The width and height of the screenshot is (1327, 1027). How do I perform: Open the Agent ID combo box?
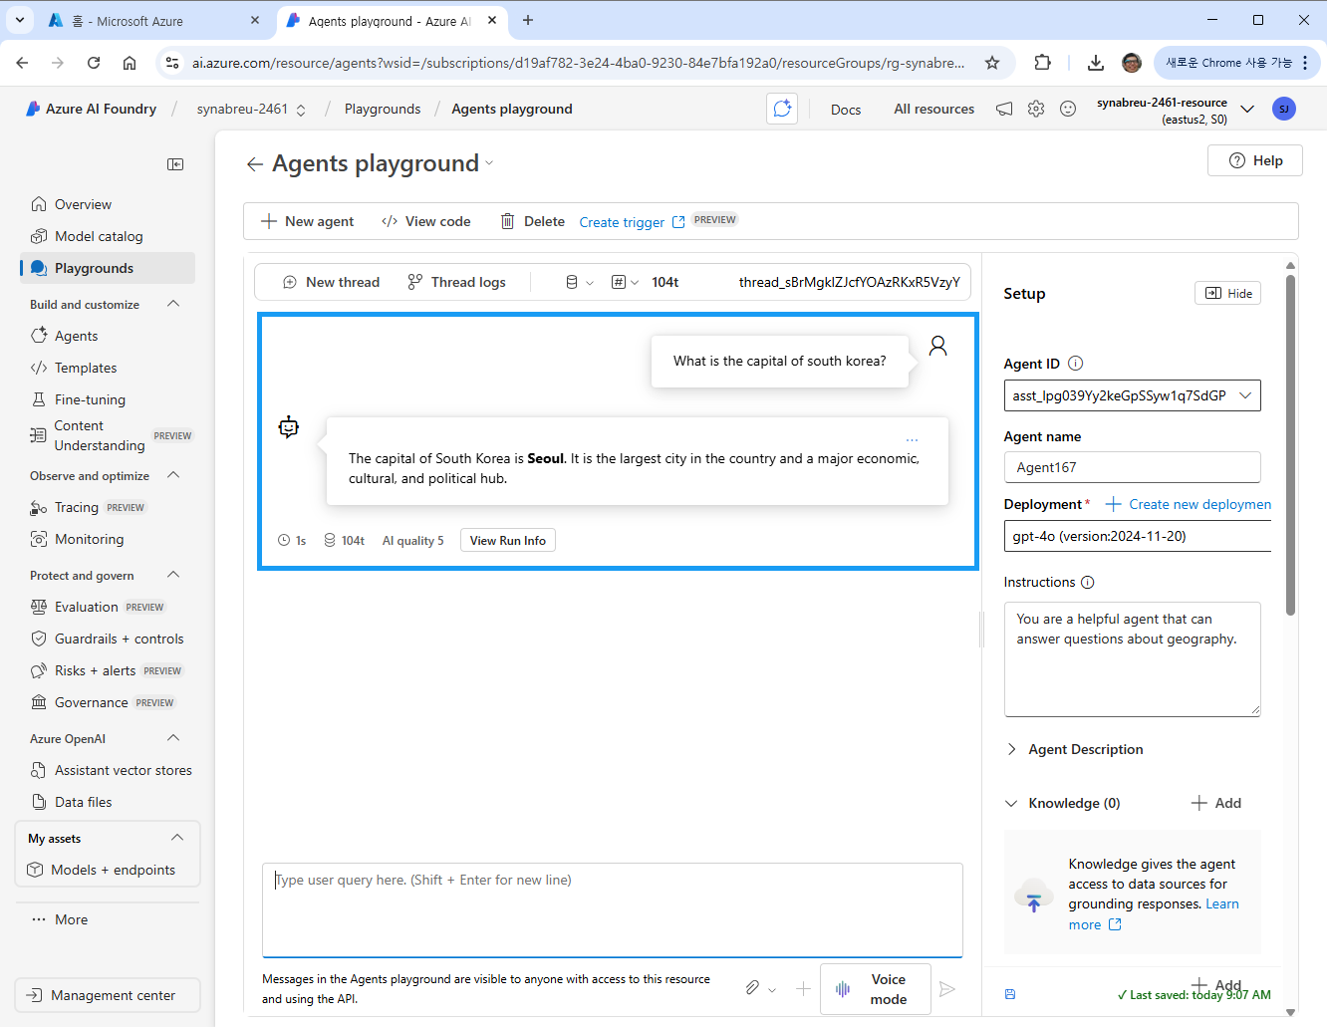click(x=1132, y=395)
